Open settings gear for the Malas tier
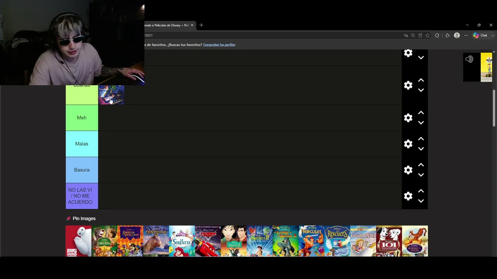 coord(408,144)
